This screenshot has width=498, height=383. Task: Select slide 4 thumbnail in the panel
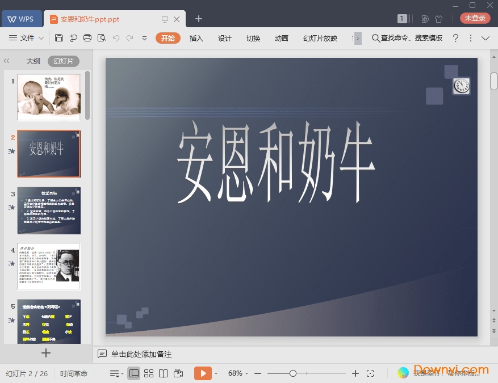(49, 266)
